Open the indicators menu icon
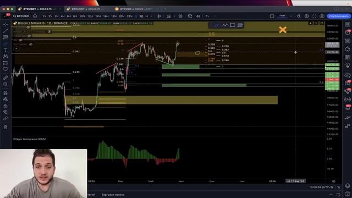352x198 pixels. coord(169,16)
